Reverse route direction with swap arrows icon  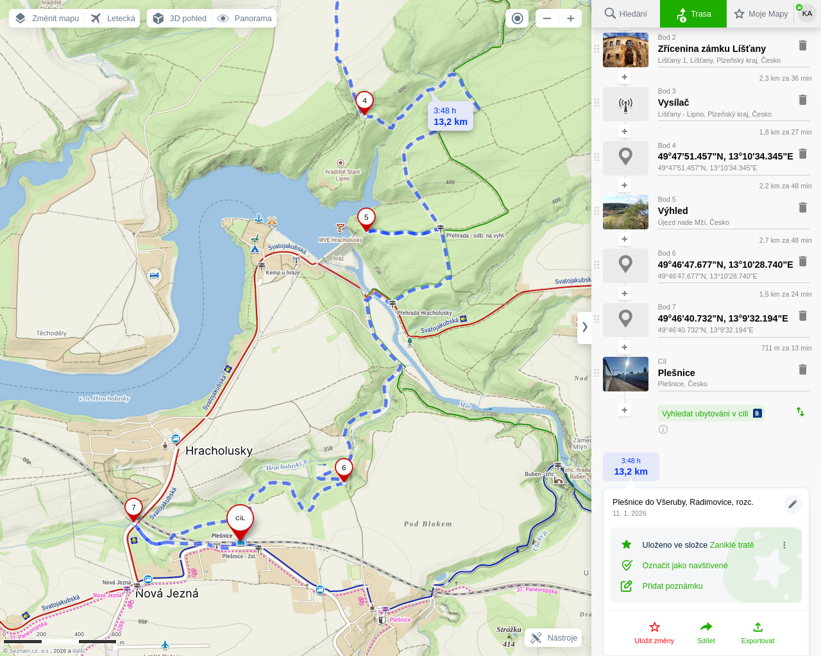(800, 412)
